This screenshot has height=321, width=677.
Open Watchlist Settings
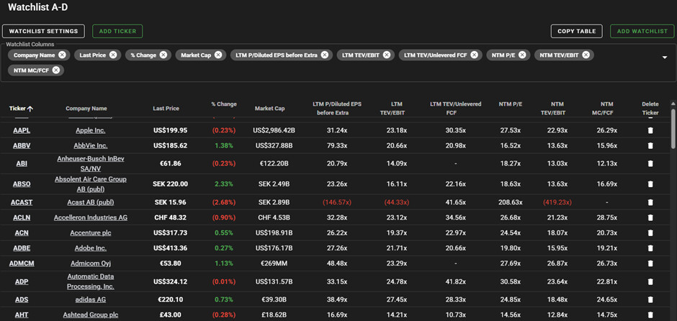coord(43,32)
